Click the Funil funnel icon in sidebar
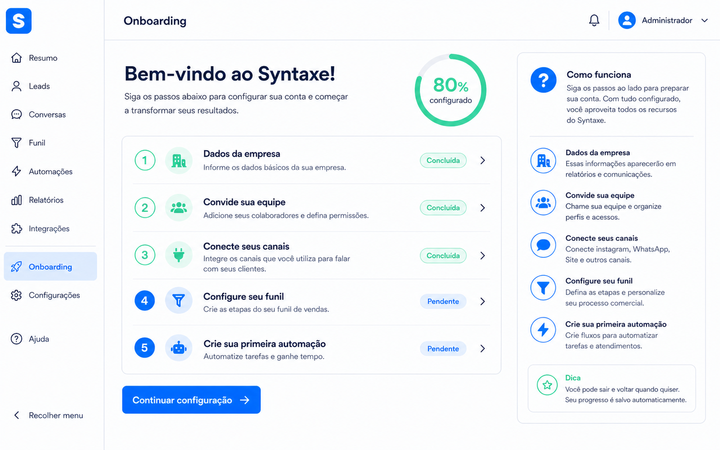Screen dimensions: 720x450 [x=17, y=143]
